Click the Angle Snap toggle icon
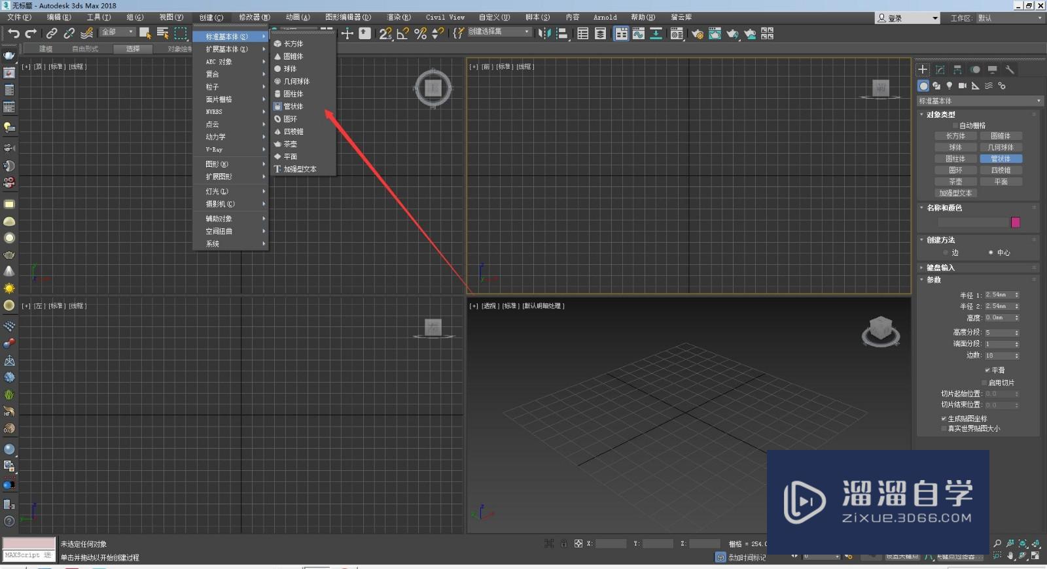Screen dimensions: 1047x569 click(403, 33)
